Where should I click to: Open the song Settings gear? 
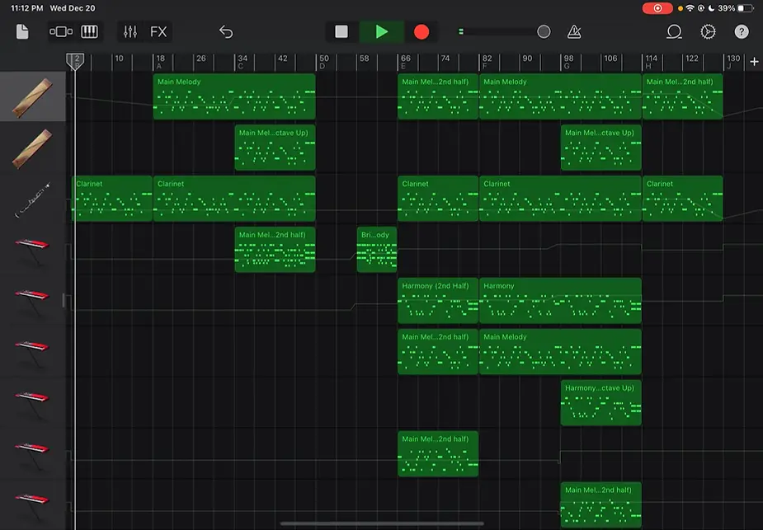pyautogui.click(x=708, y=32)
